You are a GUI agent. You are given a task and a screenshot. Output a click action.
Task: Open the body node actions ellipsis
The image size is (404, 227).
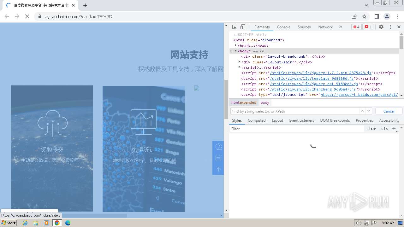(231, 51)
